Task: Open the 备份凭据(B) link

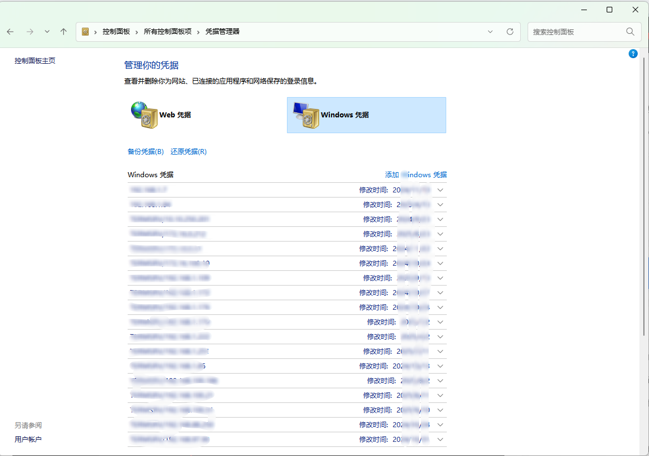Action: (146, 152)
